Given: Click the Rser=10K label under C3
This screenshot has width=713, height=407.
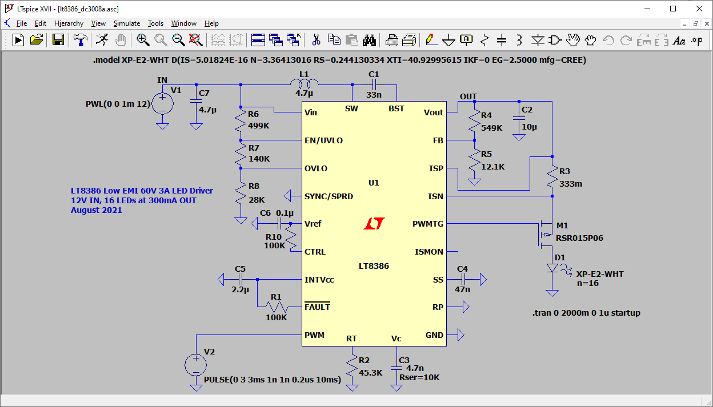Looking at the screenshot, I should tap(419, 377).
